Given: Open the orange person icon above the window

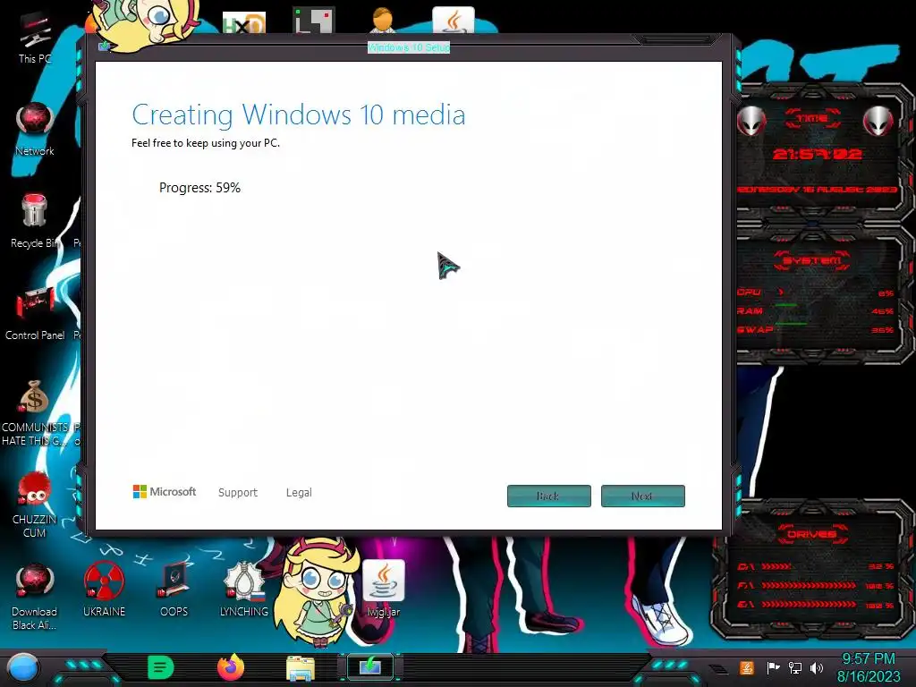Looking at the screenshot, I should (383, 20).
